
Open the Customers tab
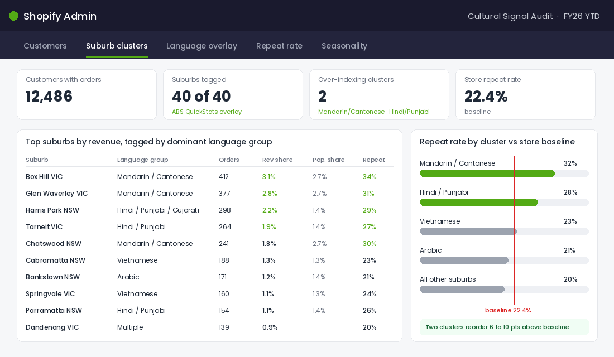pos(45,46)
